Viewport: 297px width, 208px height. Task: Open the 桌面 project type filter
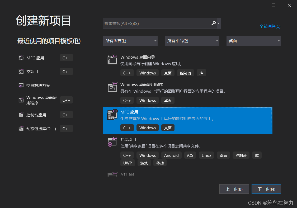coord(254,41)
